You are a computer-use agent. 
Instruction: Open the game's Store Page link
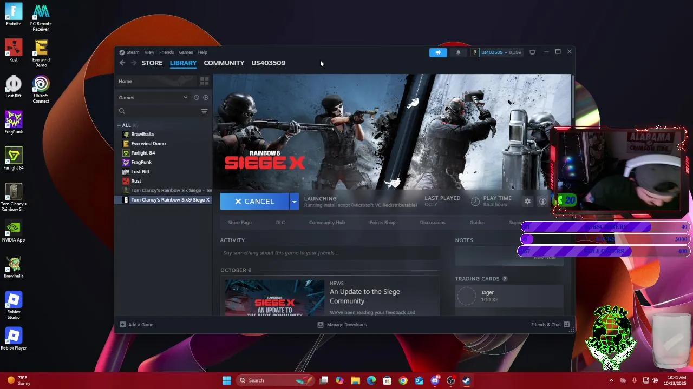240,223
